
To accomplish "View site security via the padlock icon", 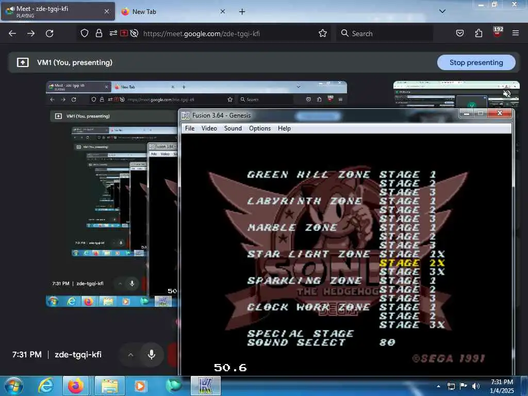I will pyautogui.click(x=98, y=34).
